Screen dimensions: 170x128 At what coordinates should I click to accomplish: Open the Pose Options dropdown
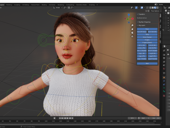[x=156, y=11]
